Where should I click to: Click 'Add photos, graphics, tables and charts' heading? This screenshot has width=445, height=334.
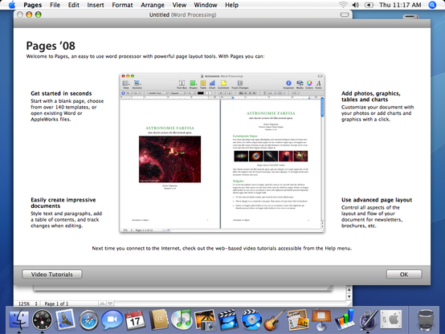tap(371, 96)
